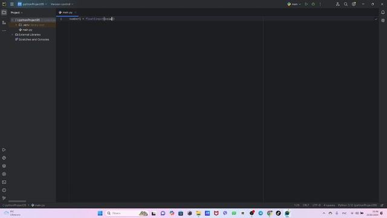Viewport: 387px width, 218px height.
Task: Show hidden system tray icons chevron
Action: (324, 213)
